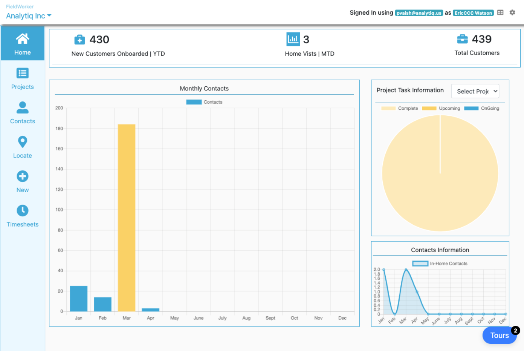Open the Projects list icon
524x351 pixels.
23,73
